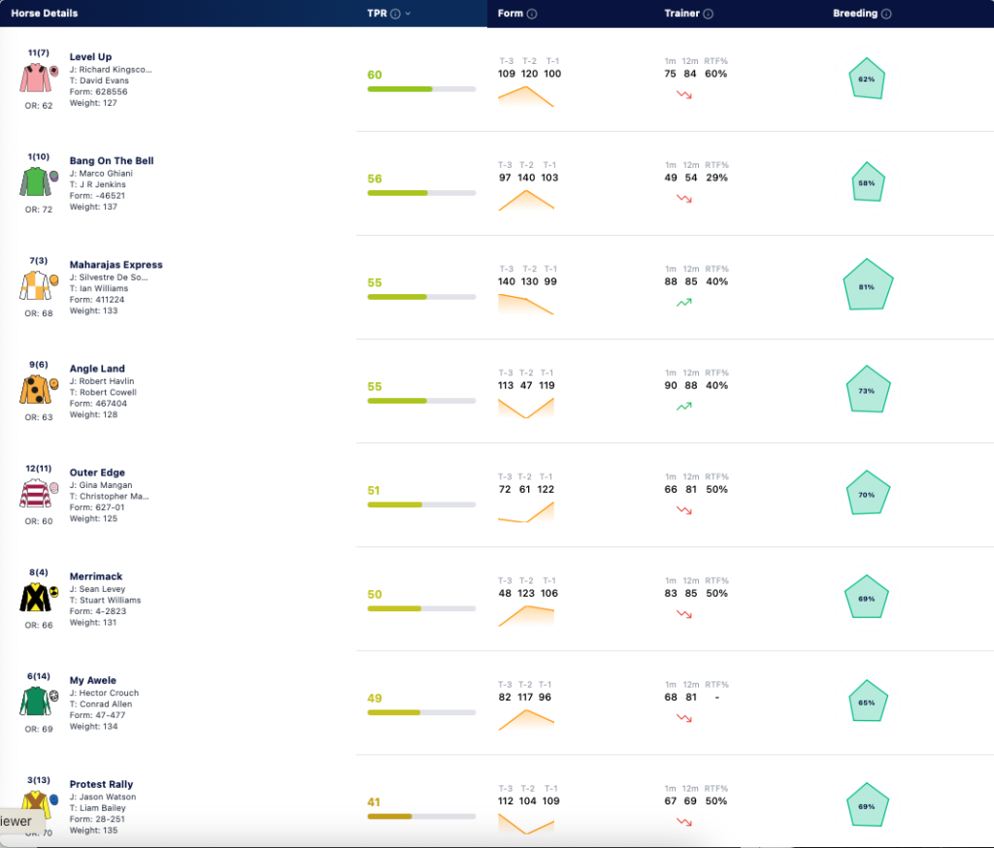Open the My Awele horse name
The height and width of the screenshot is (848, 994).
point(93,680)
